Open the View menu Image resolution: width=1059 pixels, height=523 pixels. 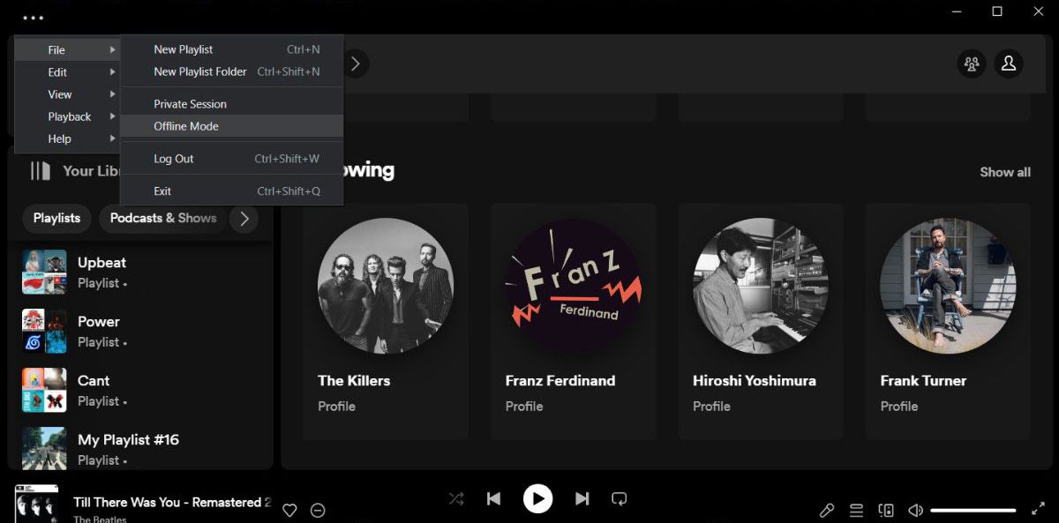67,94
